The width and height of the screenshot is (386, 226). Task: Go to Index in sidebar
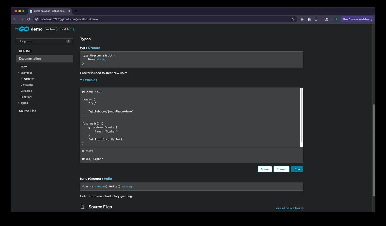click(24, 66)
